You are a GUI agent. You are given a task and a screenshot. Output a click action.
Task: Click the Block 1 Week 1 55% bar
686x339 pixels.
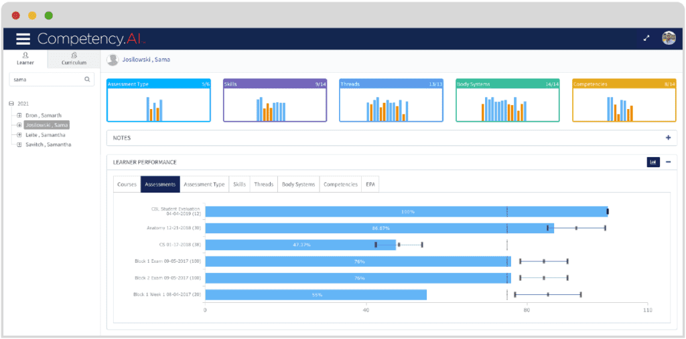tap(316, 294)
